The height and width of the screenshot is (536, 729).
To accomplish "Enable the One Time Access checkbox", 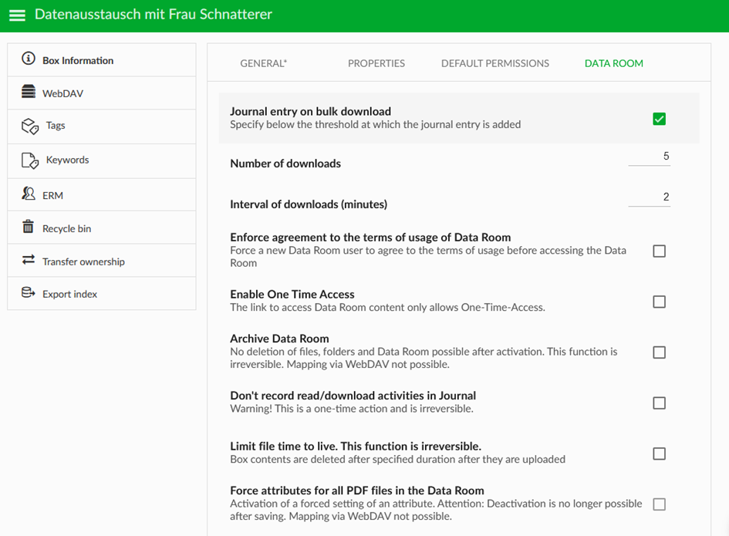I will point(659,302).
